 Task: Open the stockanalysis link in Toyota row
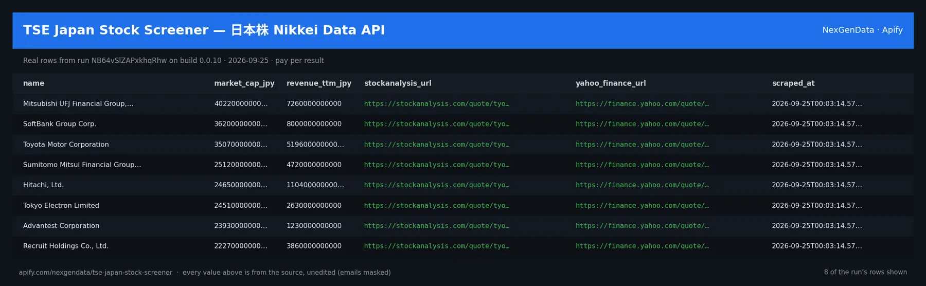(437, 145)
